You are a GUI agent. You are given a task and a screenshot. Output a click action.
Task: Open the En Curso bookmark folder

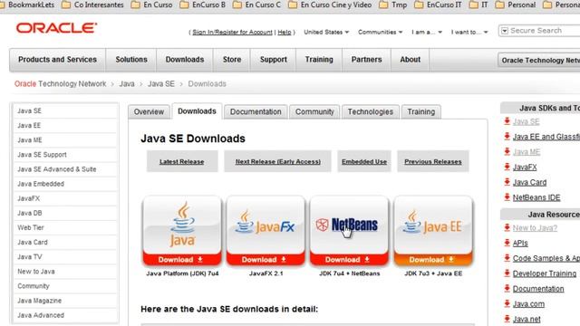point(152,5)
